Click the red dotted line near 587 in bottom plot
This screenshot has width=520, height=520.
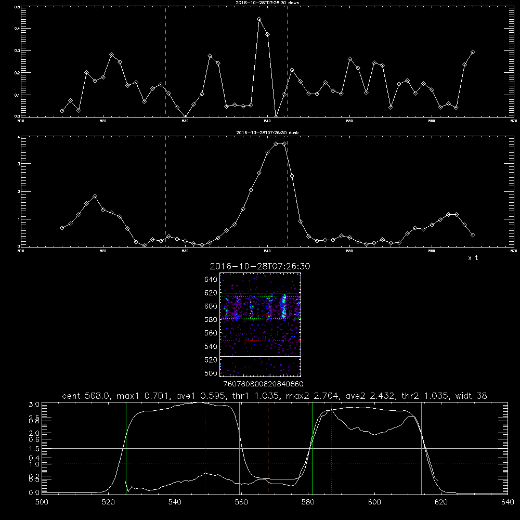(x=331, y=448)
